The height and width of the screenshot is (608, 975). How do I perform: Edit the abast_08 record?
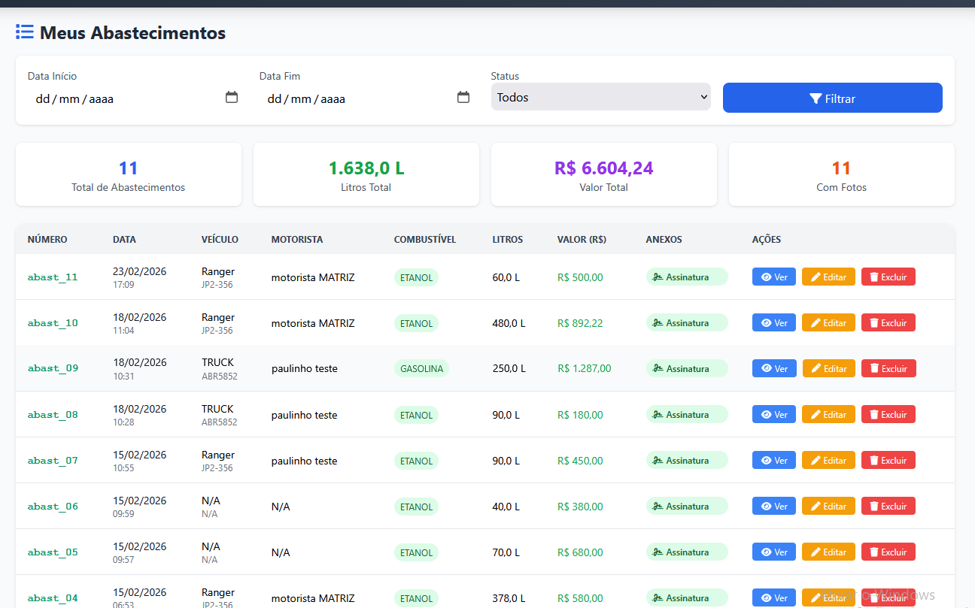pos(828,415)
